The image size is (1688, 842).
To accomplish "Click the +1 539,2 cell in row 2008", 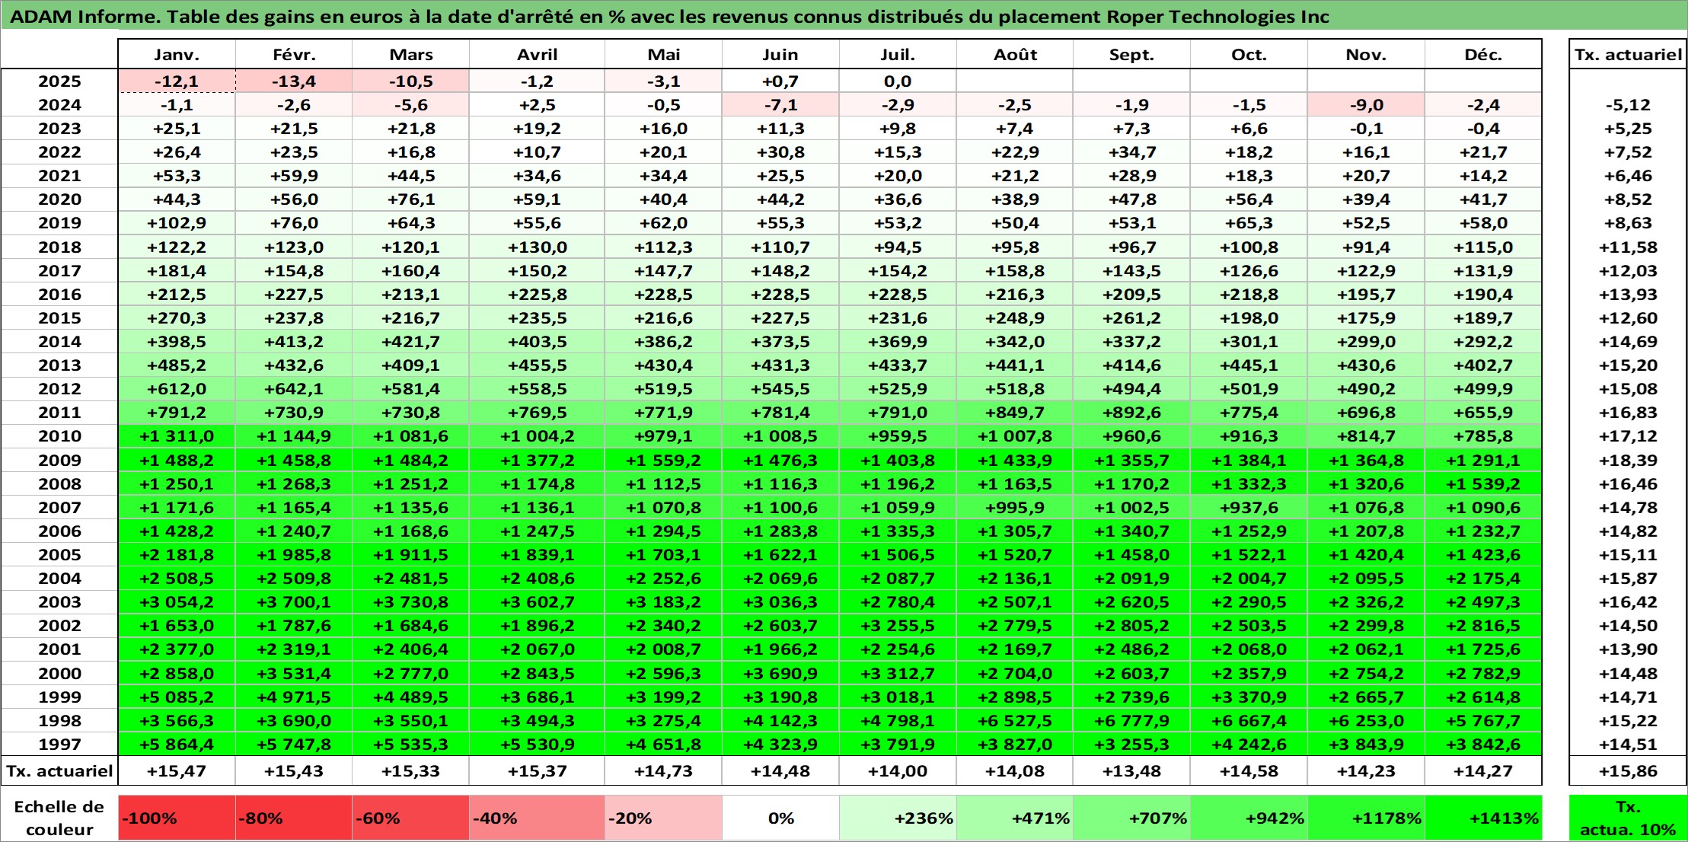I will [1483, 483].
